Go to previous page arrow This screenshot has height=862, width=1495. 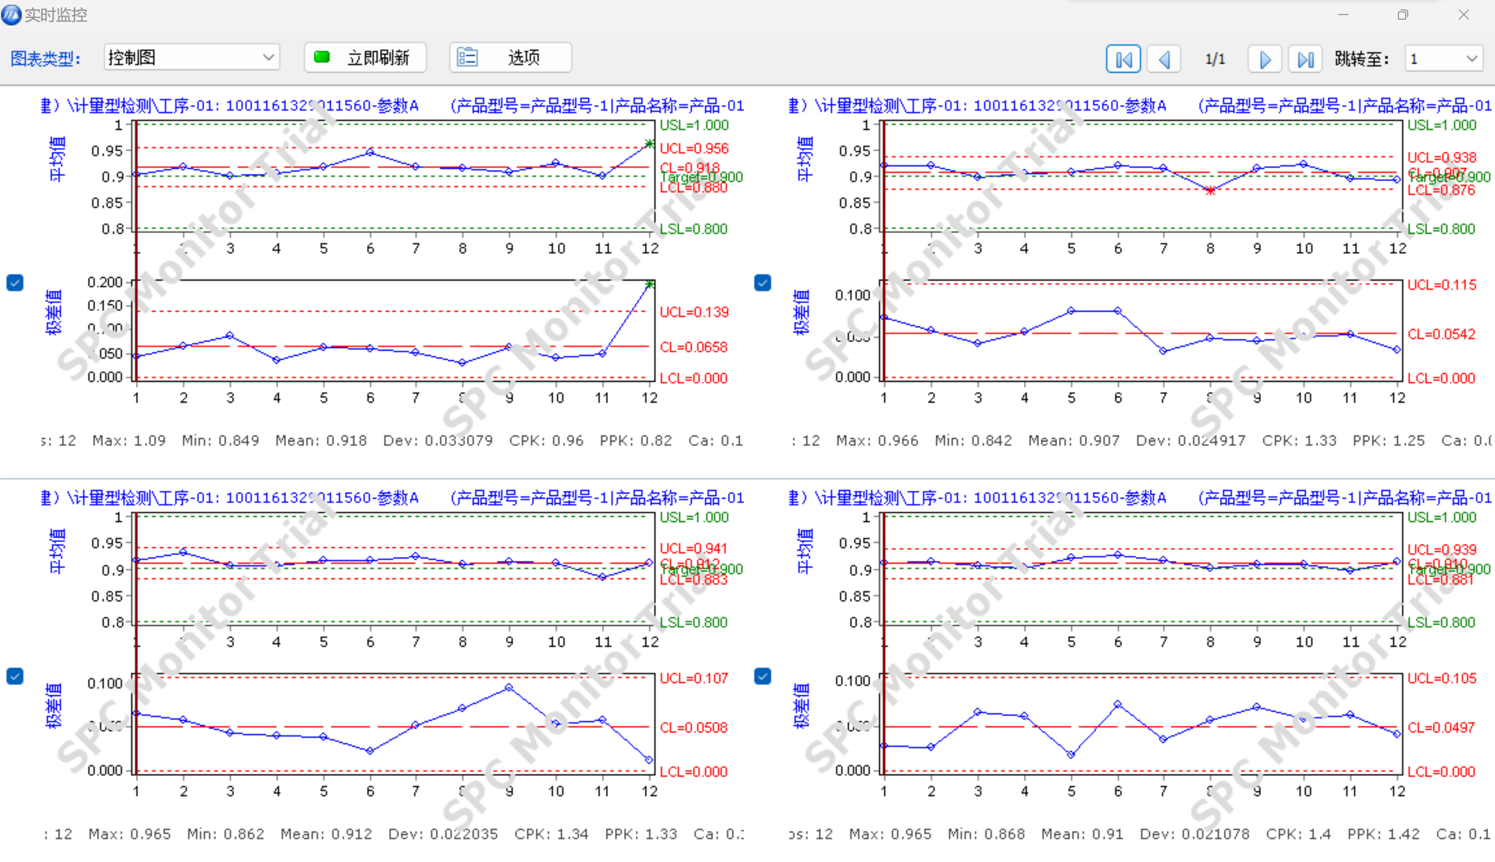pos(1164,59)
